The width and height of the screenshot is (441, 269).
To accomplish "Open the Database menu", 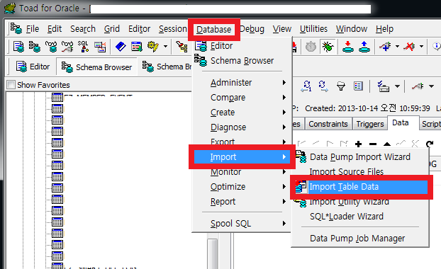I will point(213,29).
